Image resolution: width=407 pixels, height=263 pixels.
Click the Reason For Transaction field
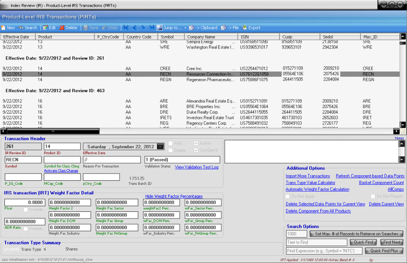pos(112,160)
